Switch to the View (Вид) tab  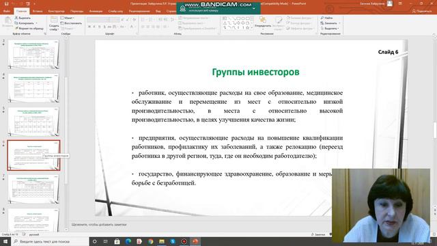[158, 11]
